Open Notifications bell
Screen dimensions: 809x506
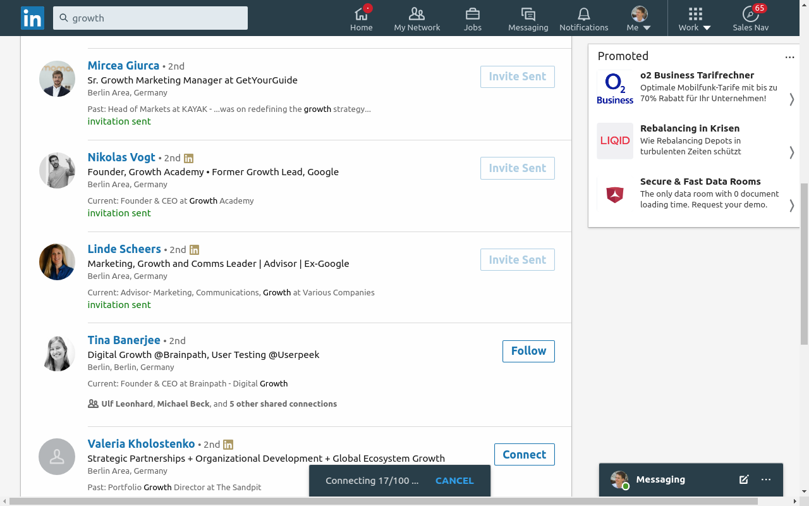(584, 18)
